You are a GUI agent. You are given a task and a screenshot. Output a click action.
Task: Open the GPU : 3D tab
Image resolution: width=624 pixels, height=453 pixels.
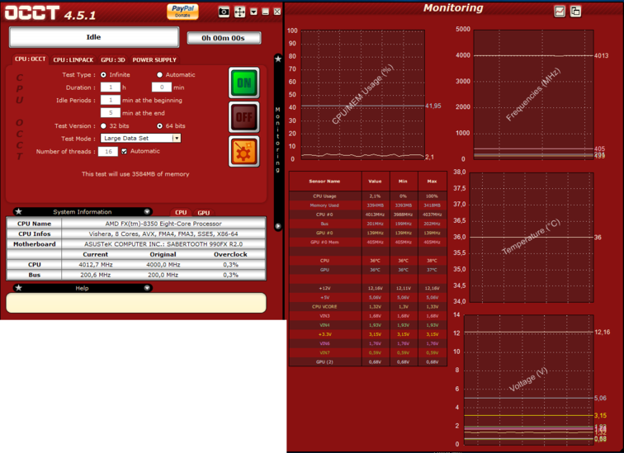click(x=113, y=59)
